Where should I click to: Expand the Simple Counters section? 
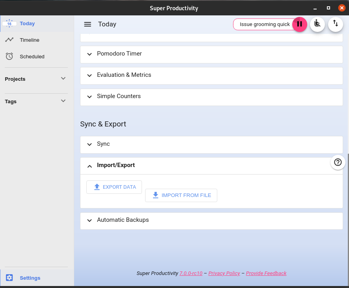(211, 97)
